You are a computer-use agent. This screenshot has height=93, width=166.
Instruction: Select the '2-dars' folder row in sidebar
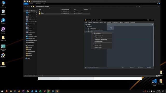pyautogui.click(x=95, y=30)
